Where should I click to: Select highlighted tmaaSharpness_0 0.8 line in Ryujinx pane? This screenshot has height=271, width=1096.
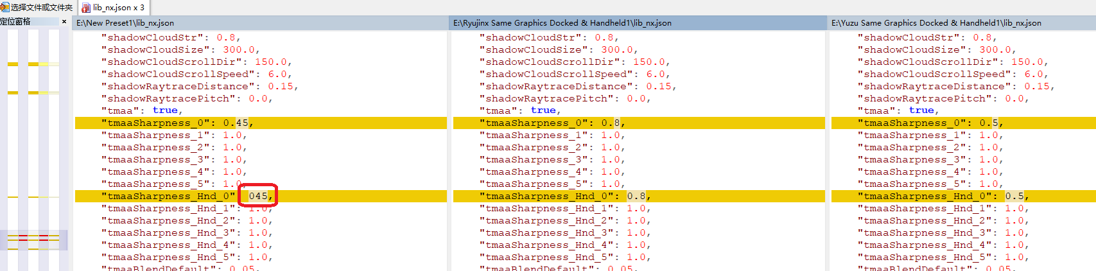tap(639, 123)
